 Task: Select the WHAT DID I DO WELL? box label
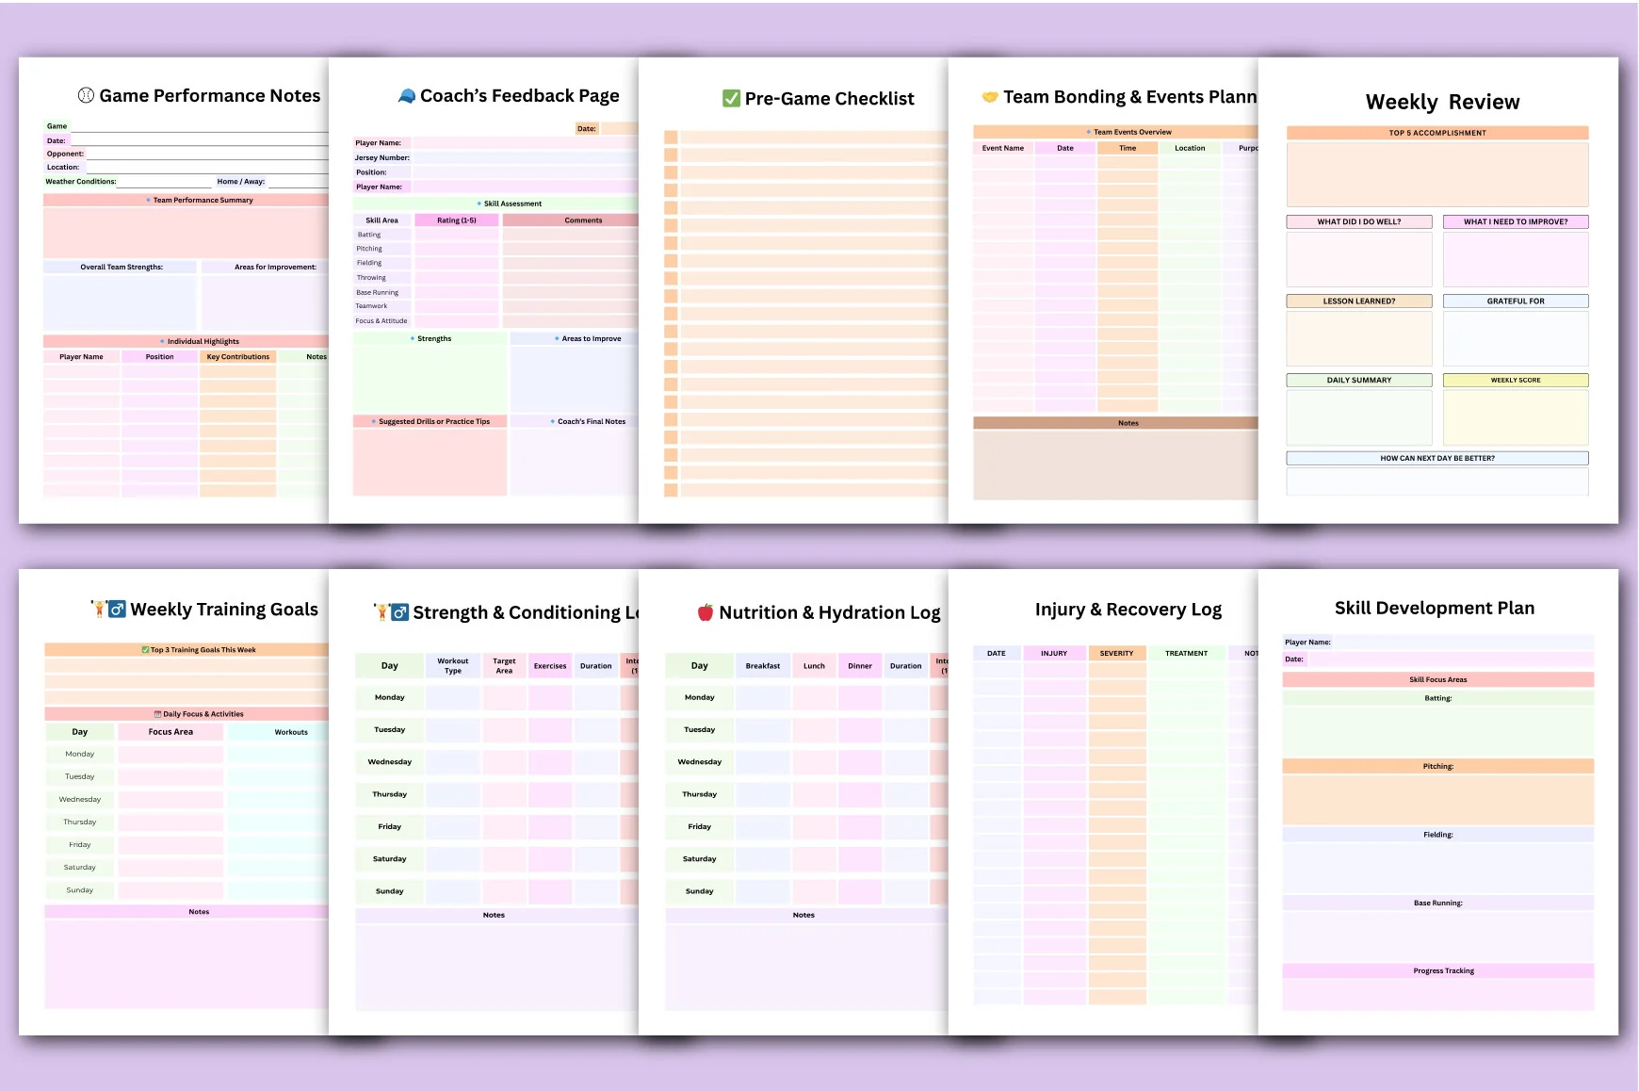[x=1359, y=222]
